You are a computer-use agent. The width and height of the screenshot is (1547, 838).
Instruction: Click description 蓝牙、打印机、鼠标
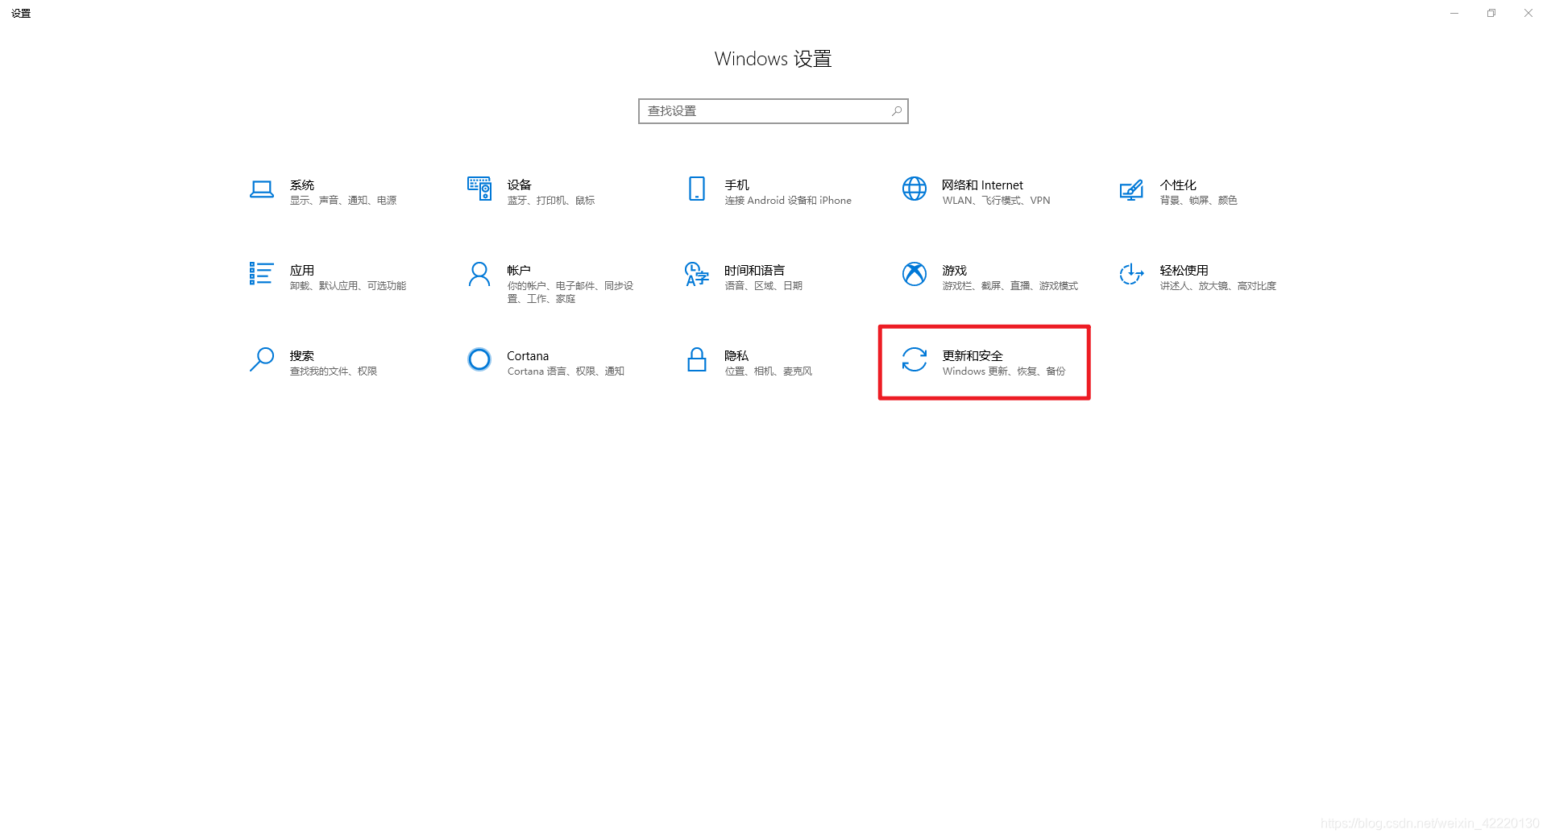click(551, 201)
